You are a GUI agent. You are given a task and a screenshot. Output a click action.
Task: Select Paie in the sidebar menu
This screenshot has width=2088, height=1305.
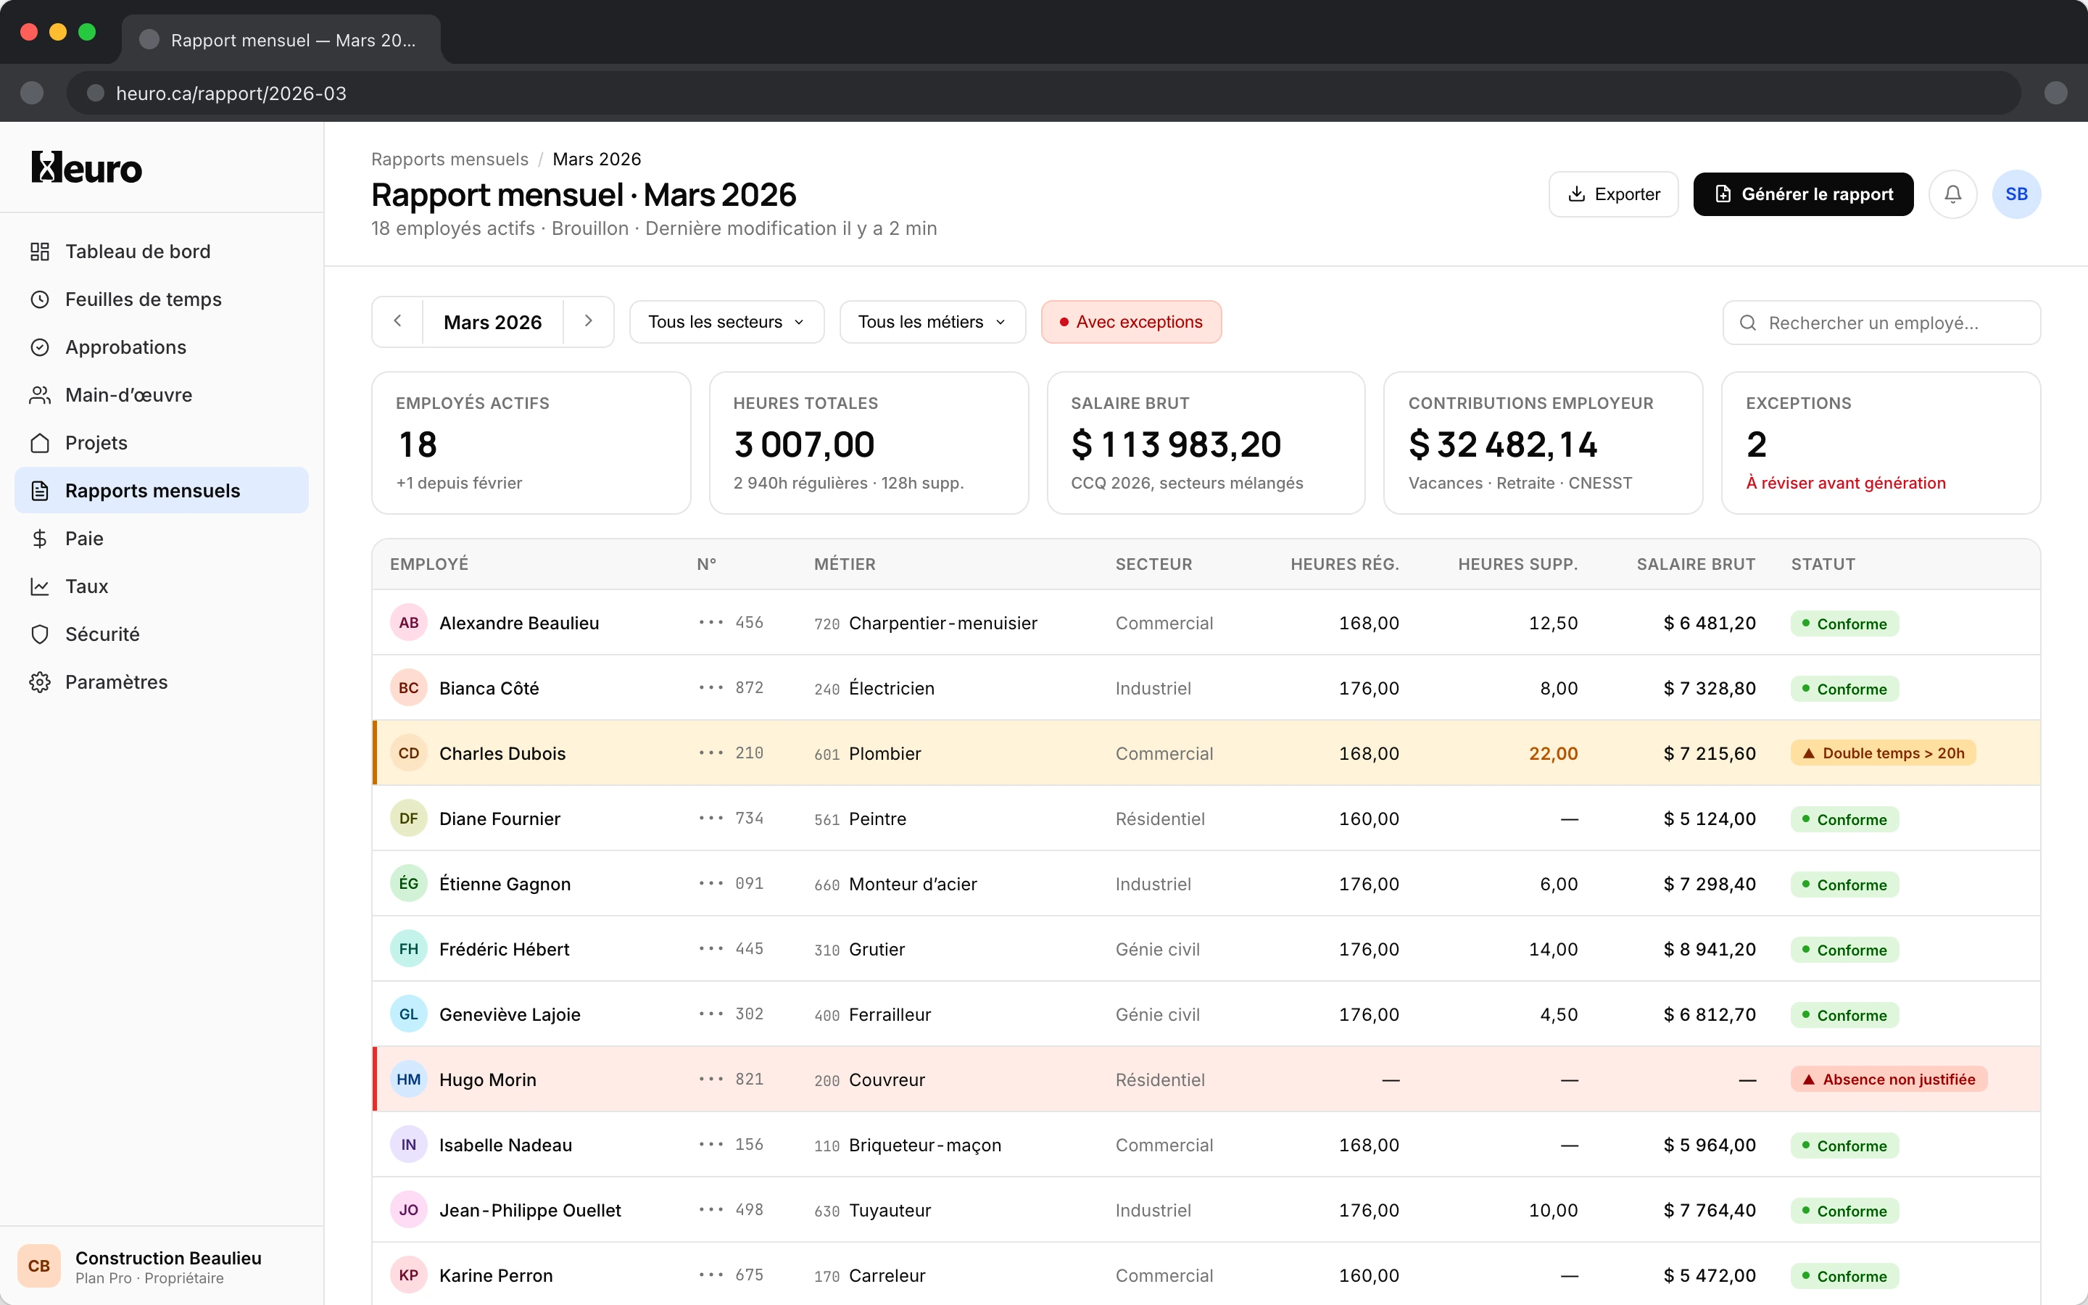[83, 539]
